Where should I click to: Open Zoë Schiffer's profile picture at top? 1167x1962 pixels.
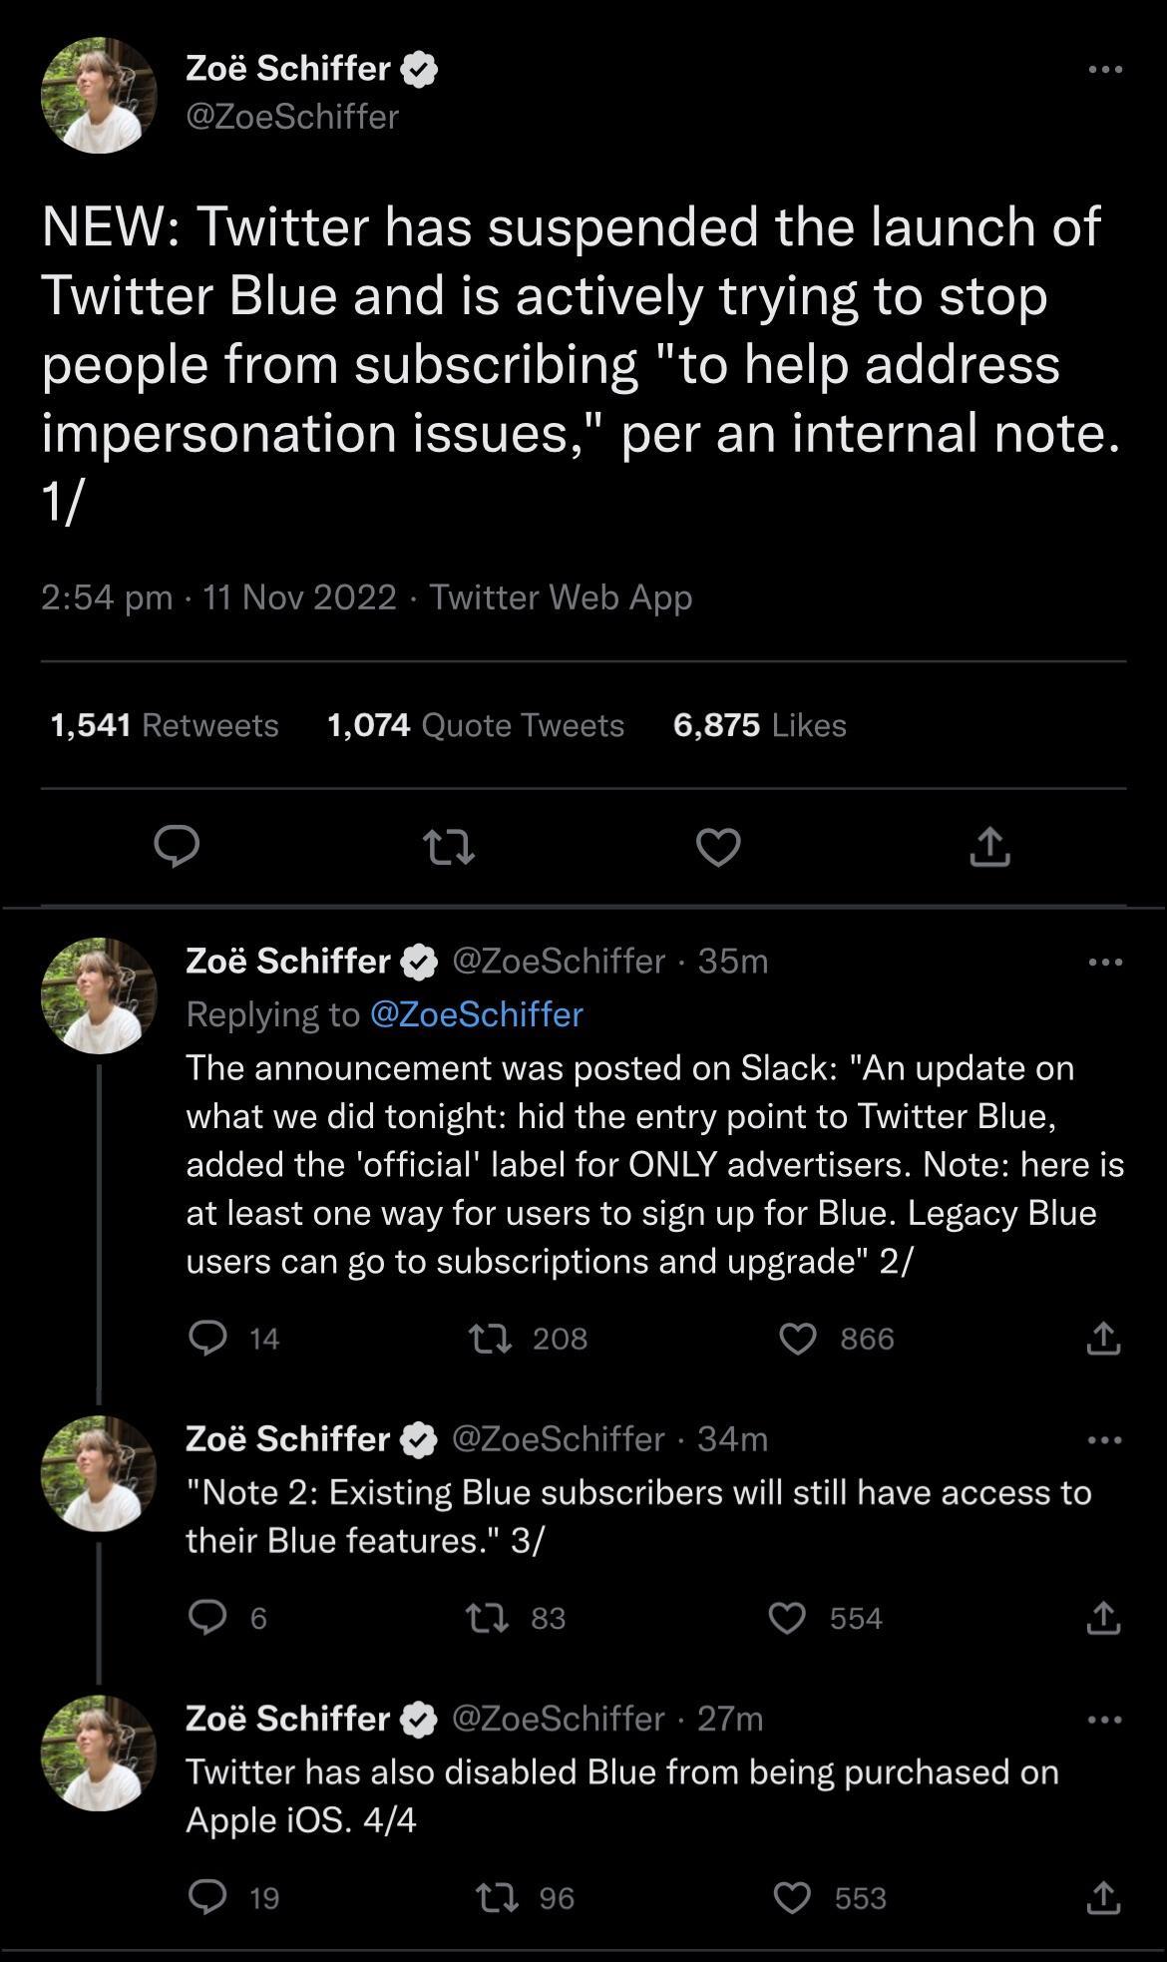click(99, 96)
